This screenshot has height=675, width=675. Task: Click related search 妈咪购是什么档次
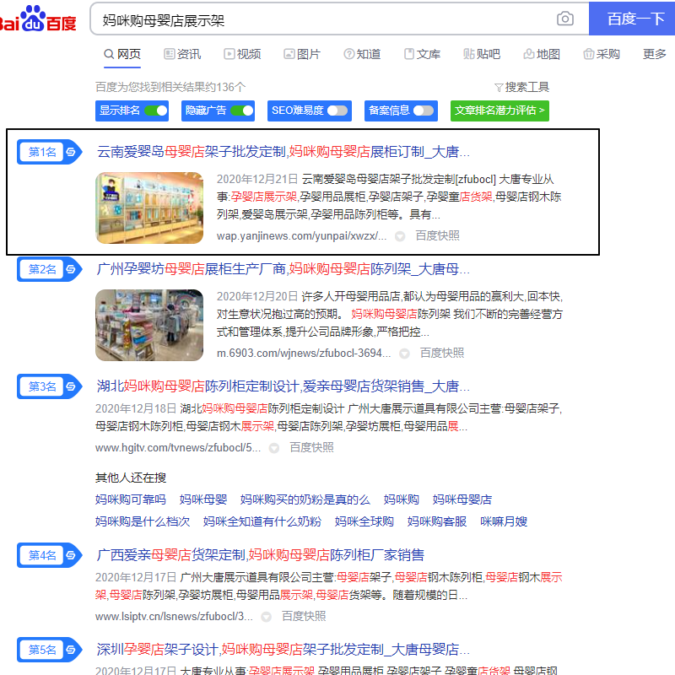[x=143, y=521]
